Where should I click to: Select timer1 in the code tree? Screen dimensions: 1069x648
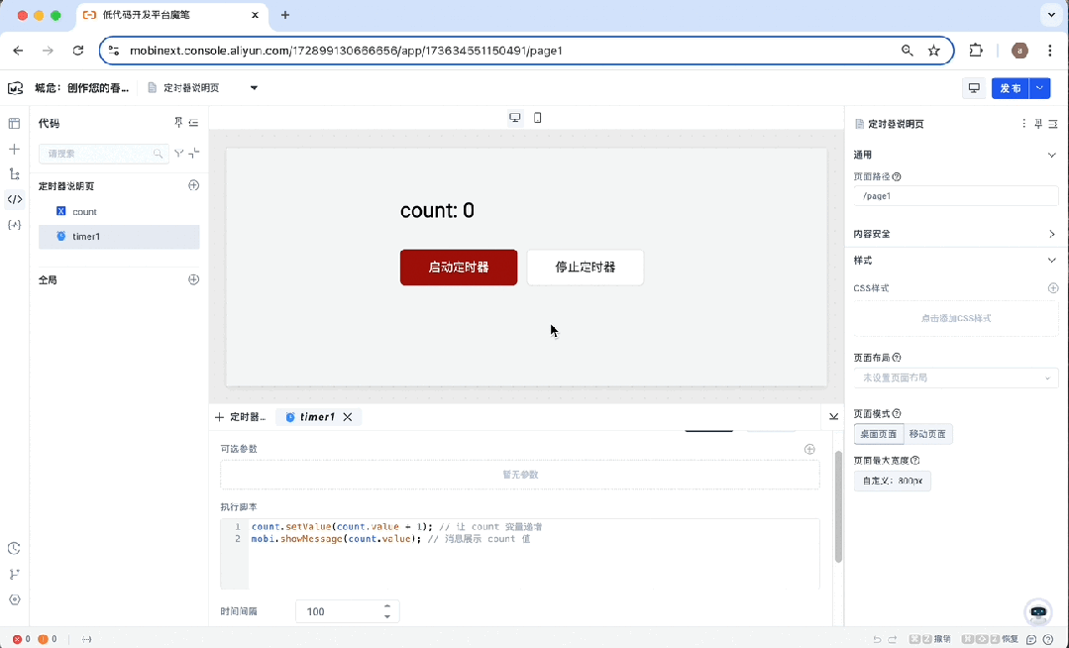(119, 237)
